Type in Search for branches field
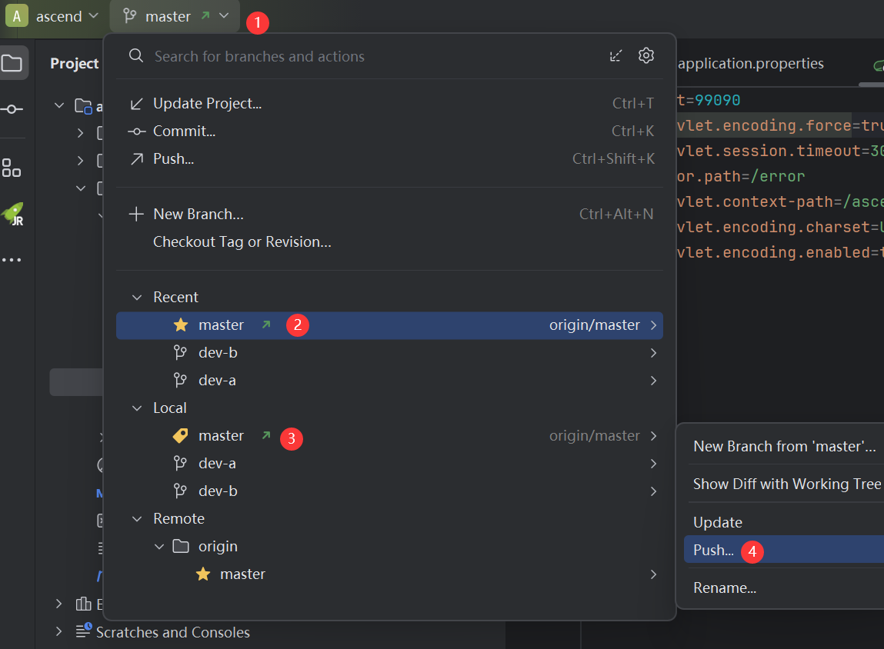This screenshot has width=884, height=649. coord(369,56)
